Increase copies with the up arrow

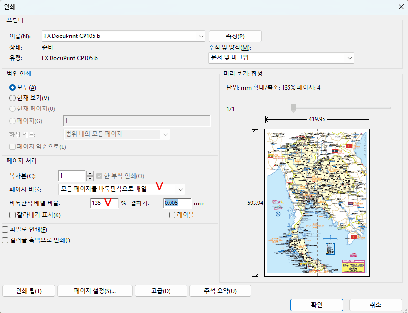(90, 173)
